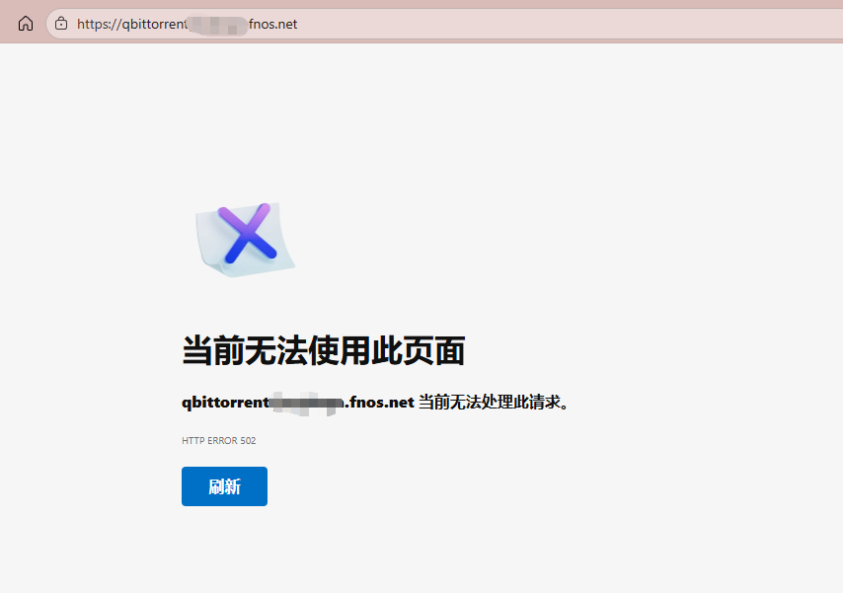View site information lock icon
This screenshot has height=593, width=843.
coord(61,24)
